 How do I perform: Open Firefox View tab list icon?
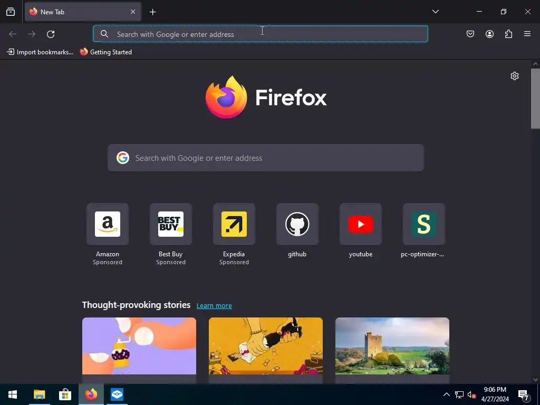11,12
